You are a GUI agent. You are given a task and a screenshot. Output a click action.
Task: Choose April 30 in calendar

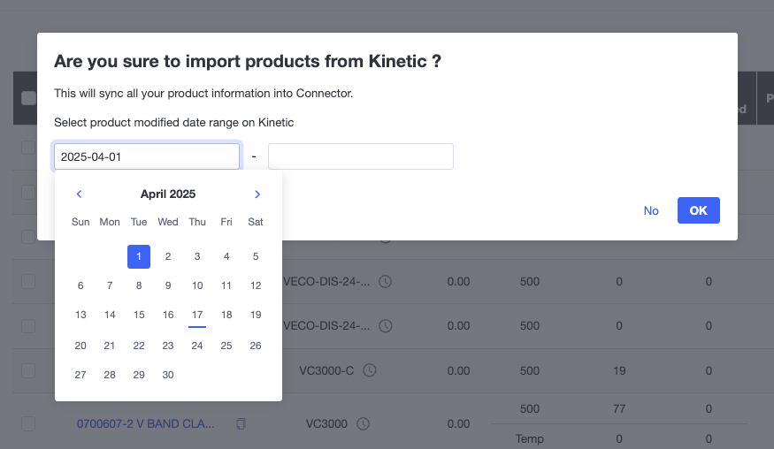168,375
